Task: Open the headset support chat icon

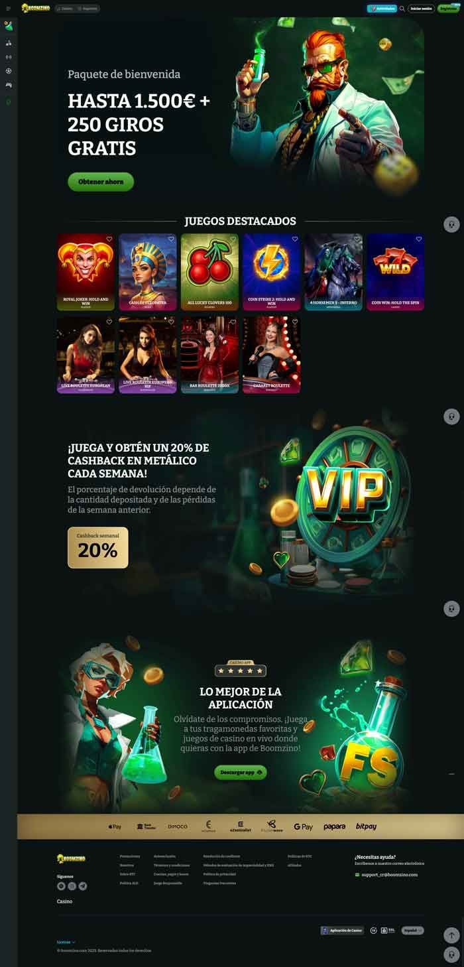Action: (451, 954)
